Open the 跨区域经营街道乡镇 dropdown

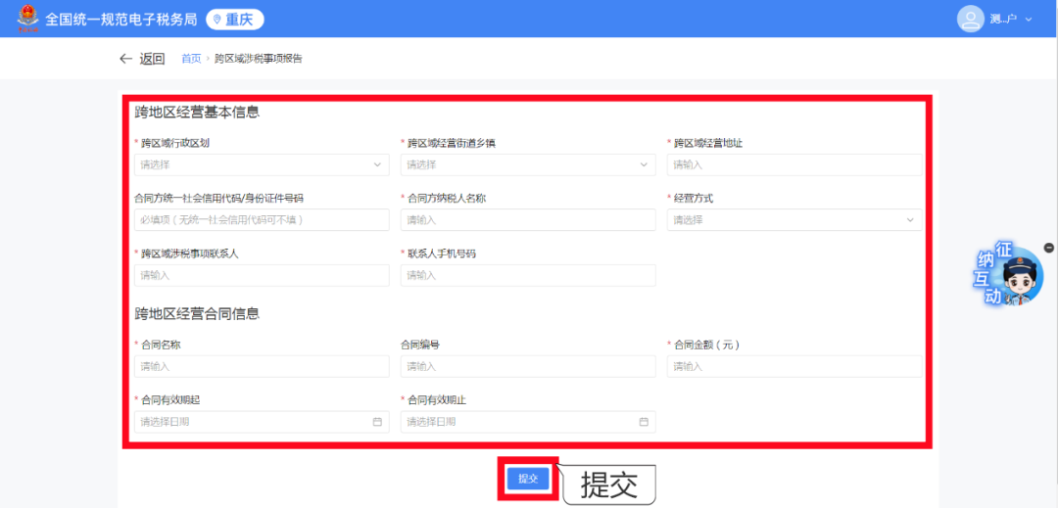coord(528,164)
